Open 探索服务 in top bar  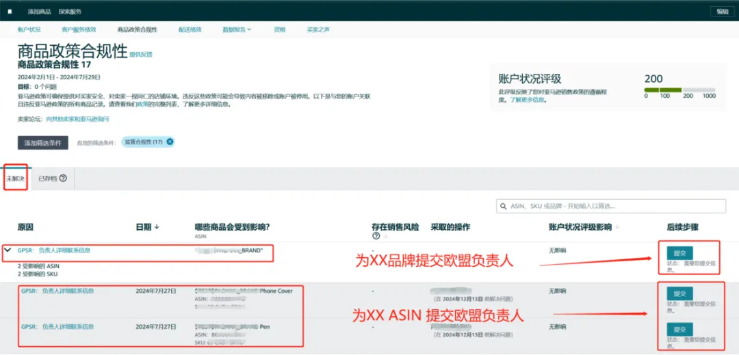point(70,12)
